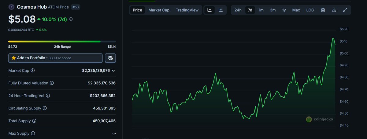Set chart range to 1y
367x139 pixels.
pyautogui.click(x=284, y=10)
